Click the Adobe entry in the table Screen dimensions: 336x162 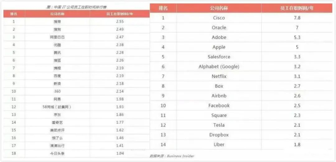(219, 37)
